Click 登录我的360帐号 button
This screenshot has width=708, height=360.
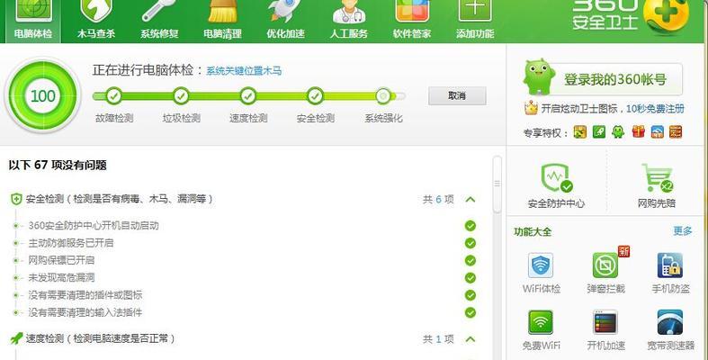[x=614, y=79]
